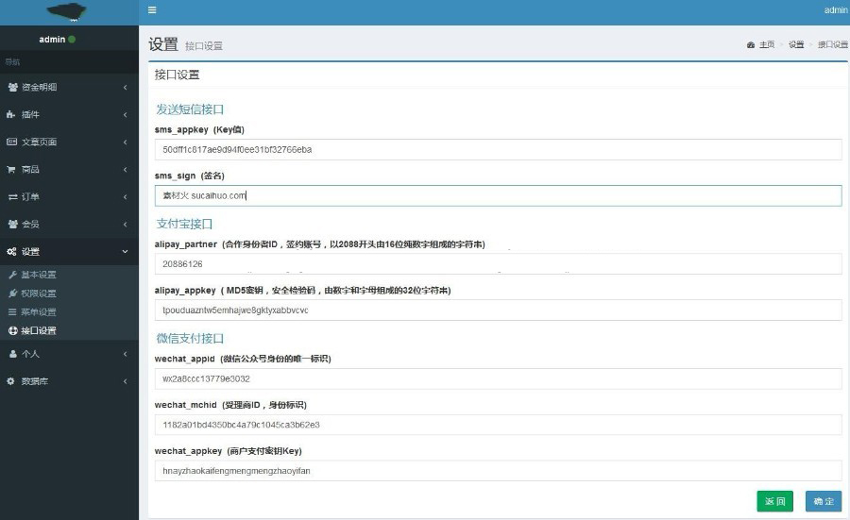
Task: Click the green 返回 button
Action: (x=774, y=501)
